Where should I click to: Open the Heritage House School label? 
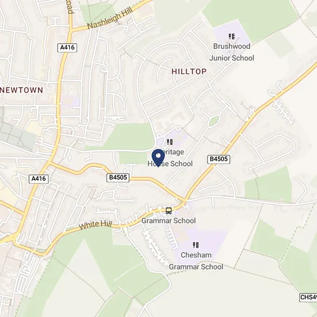tap(170, 158)
